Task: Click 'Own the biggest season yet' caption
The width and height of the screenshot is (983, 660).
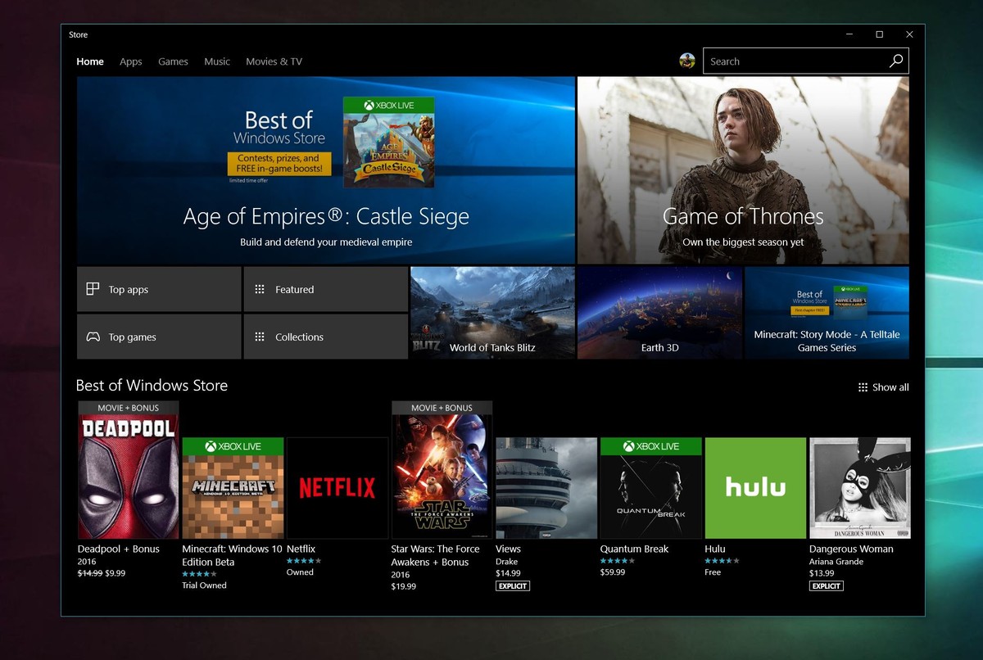Action: click(743, 242)
